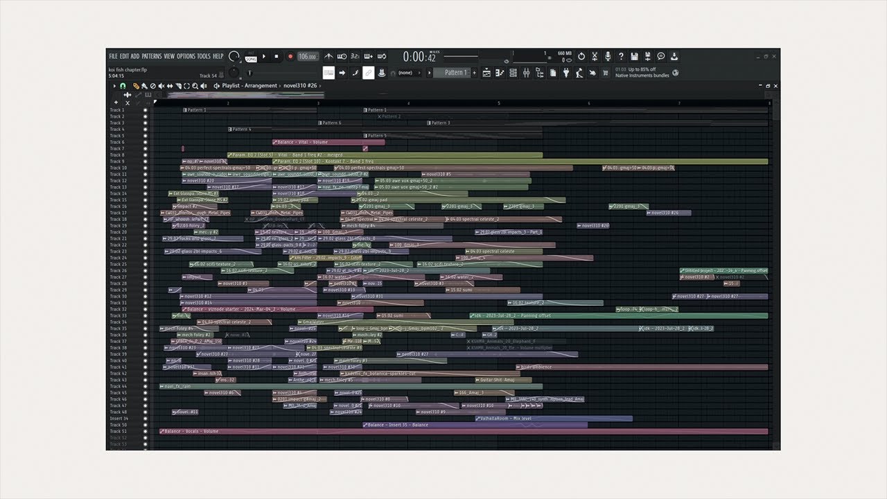This screenshot has width=887, height=499.
Task: Toggle the mute dot for Track 10
Action: (146, 168)
